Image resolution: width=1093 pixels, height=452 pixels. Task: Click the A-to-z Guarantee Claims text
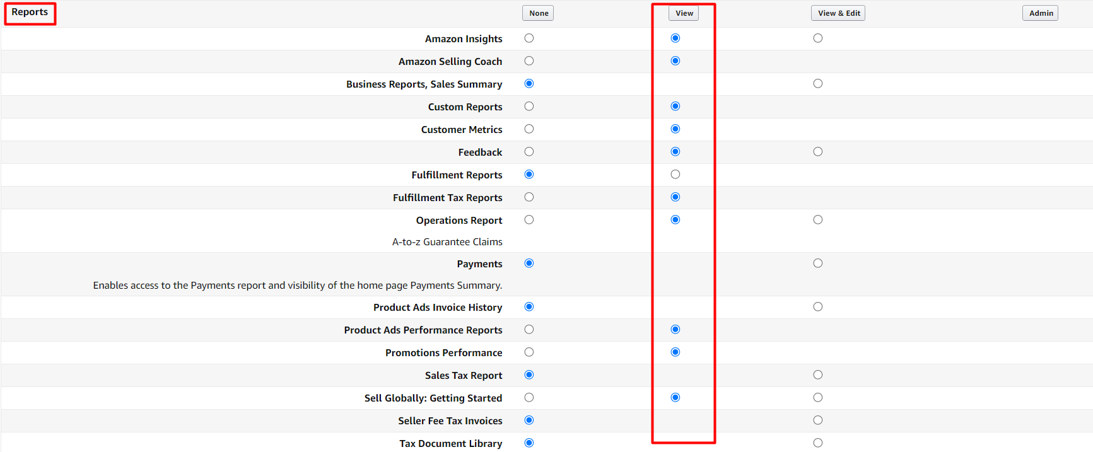pos(447,242)
